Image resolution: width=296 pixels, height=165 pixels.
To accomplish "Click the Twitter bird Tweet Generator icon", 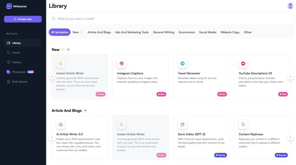I will tap(182, 64).
